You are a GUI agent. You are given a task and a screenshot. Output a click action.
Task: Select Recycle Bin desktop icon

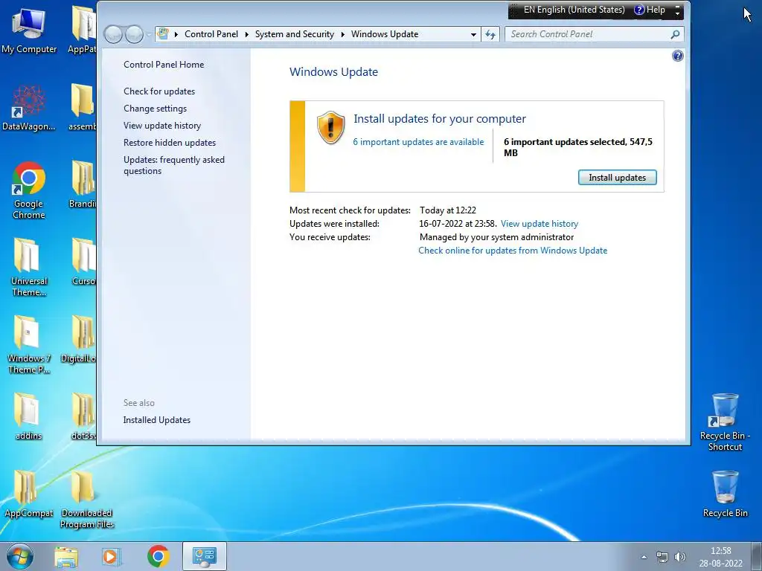tap(725, 494)
